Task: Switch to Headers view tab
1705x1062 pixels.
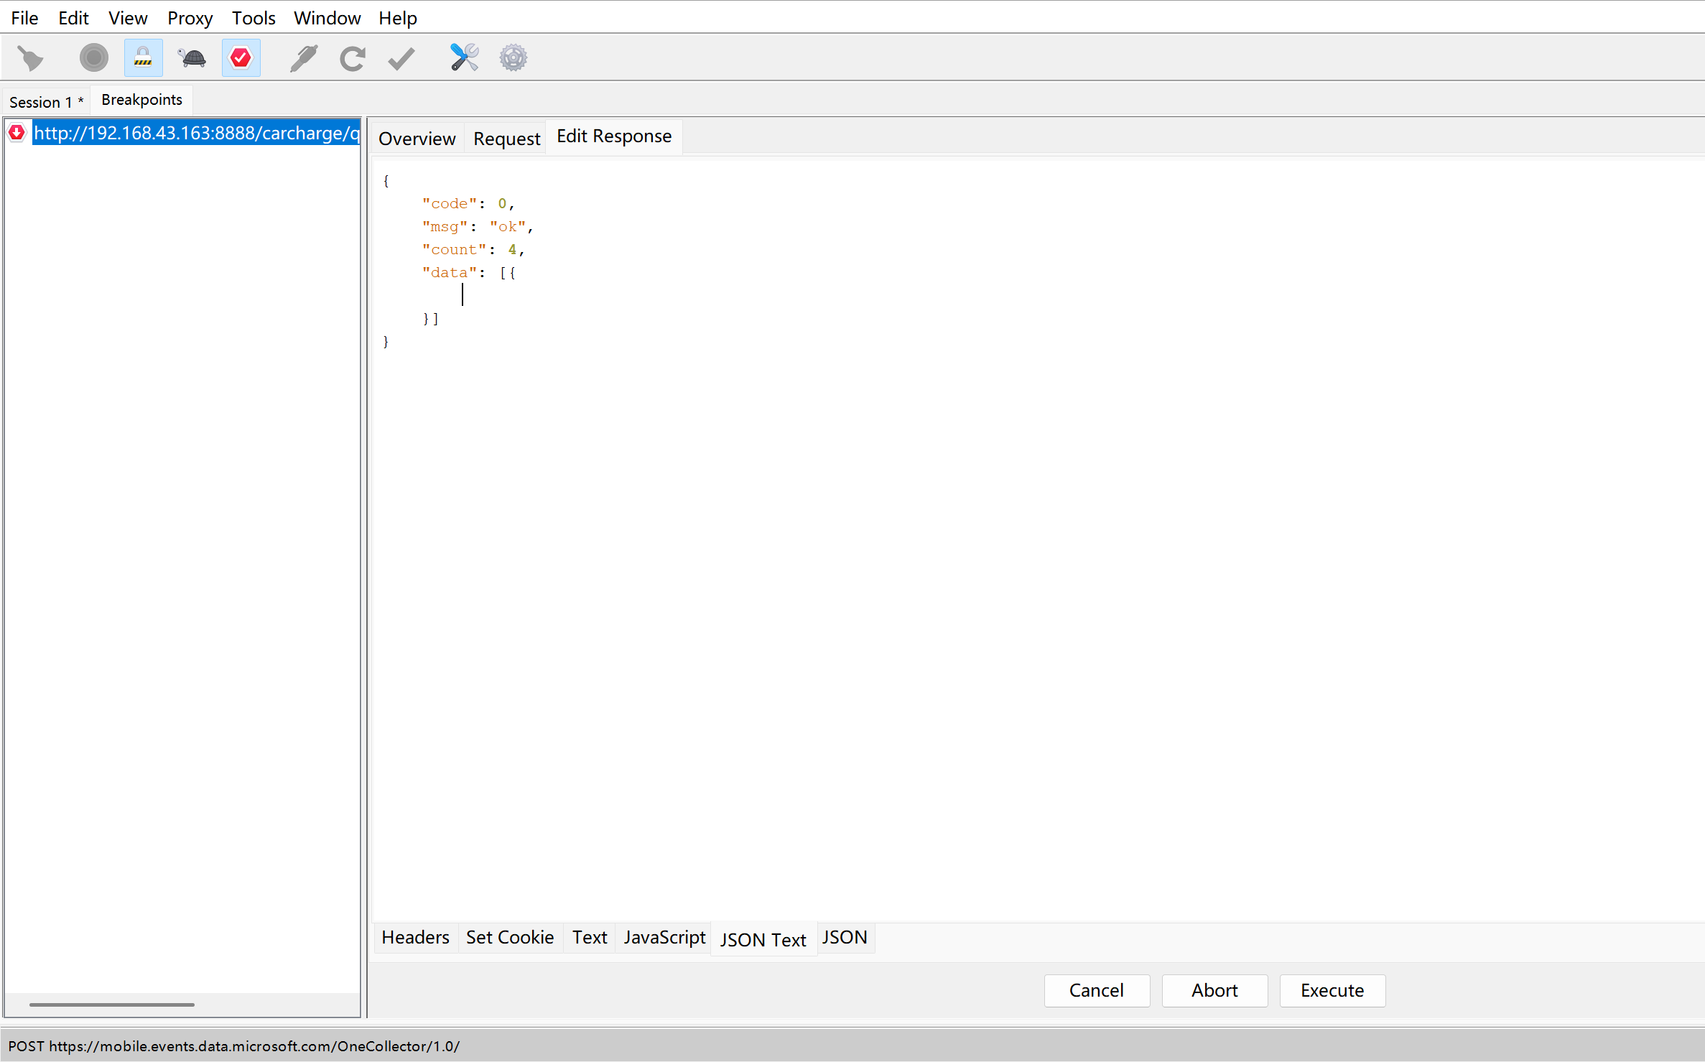Action: 415,937
